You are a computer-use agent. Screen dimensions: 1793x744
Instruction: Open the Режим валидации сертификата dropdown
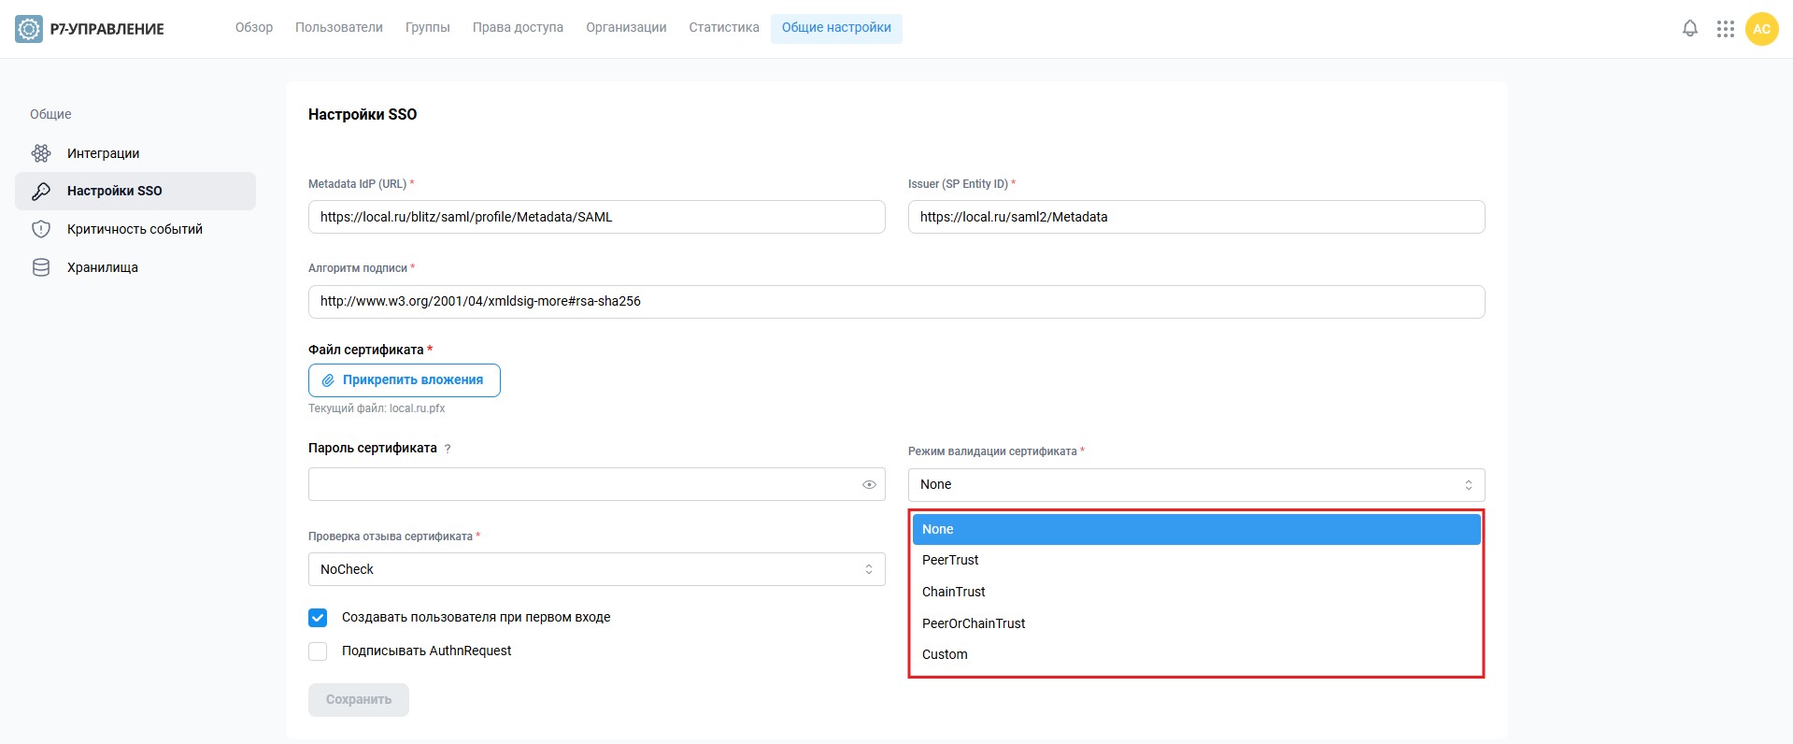1196,484
